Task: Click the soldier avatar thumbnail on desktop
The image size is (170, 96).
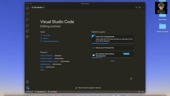Action: [x=161, y=8]
